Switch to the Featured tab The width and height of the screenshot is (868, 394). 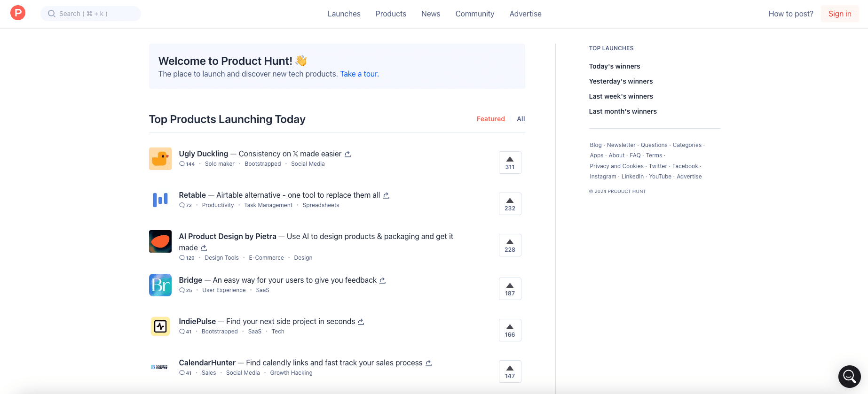pyautogui.click(x=491, y=119)
